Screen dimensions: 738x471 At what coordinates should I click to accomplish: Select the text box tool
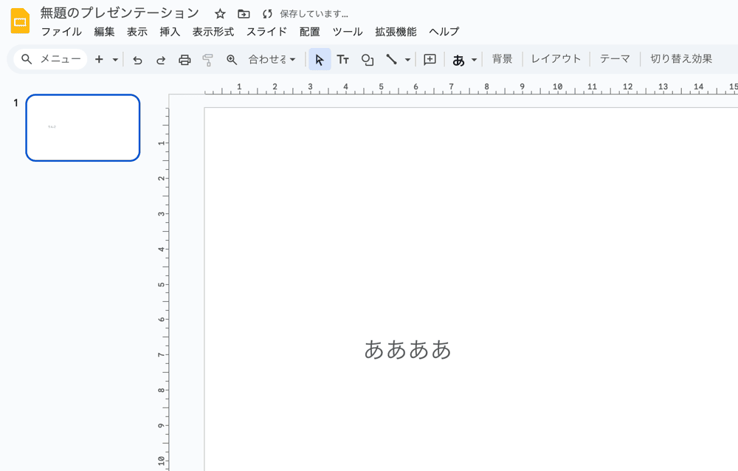[x=343, y=60]
